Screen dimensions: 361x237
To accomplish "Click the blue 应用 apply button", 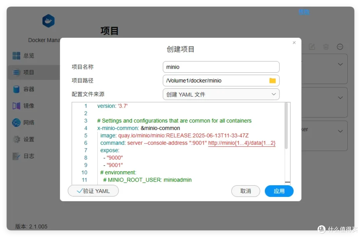I will point(279,191).
